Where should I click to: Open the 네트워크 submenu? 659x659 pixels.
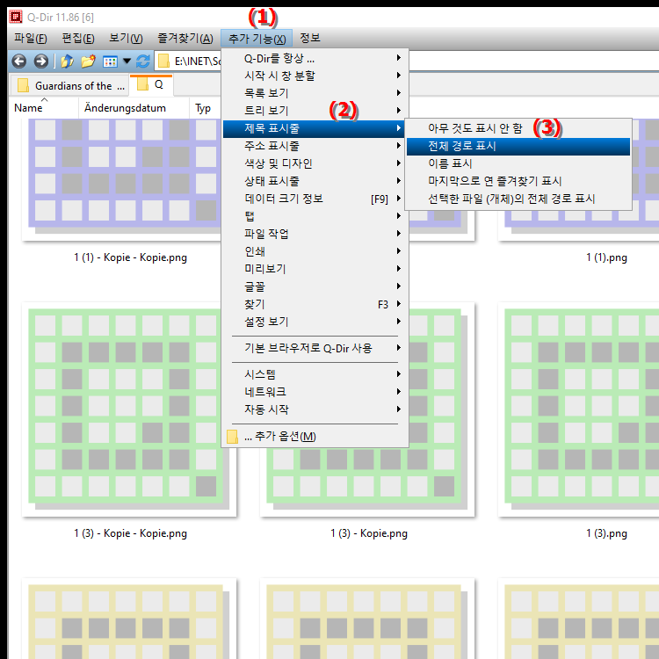315,392
